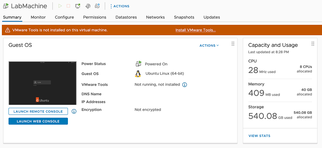The height and width of the screenshot is (148, 322).
Task: Click the LabMachine VM icon in header
Action: tap(6, 6)
